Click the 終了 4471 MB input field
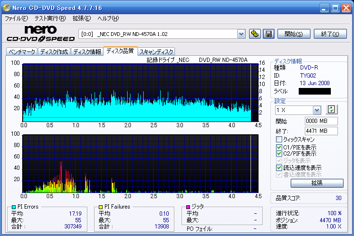 click(x=321, y=131)
